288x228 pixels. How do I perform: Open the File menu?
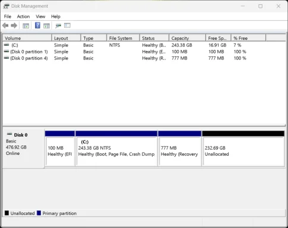(8, 17)
